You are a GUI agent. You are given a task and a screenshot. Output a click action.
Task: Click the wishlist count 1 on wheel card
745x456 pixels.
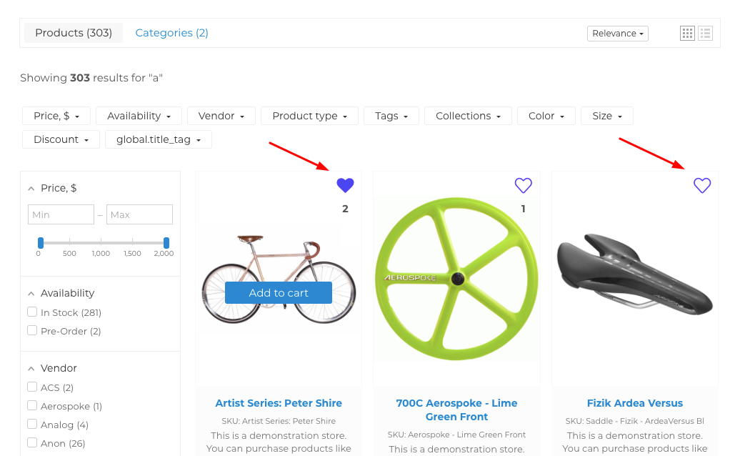pyautogui.click(x=523, y=209)
